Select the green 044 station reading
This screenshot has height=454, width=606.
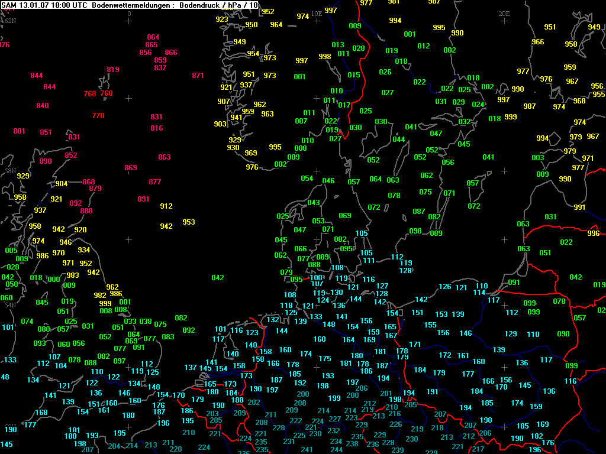pos(399,140)
